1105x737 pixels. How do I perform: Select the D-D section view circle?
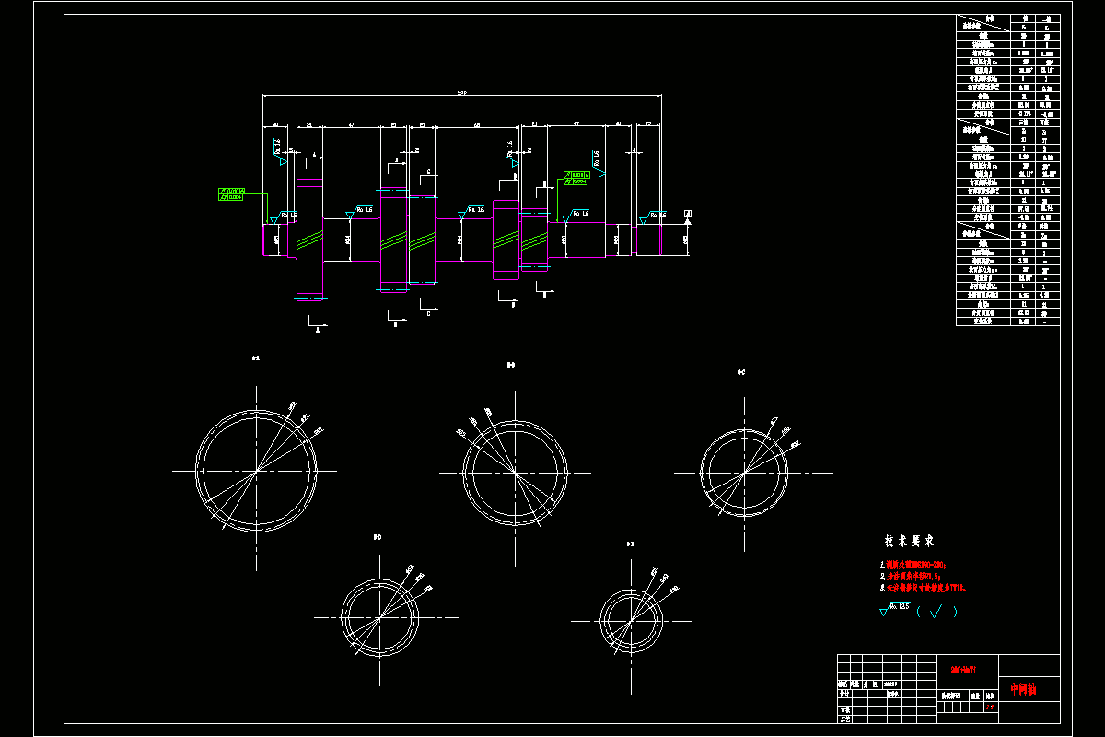(379, 617)
